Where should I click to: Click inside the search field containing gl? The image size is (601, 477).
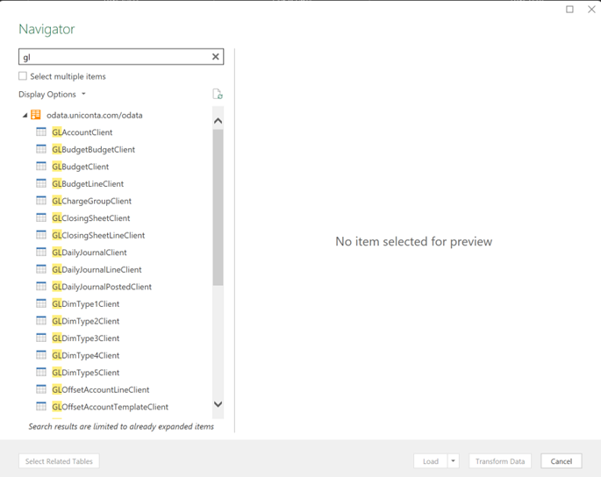(114, 57)
